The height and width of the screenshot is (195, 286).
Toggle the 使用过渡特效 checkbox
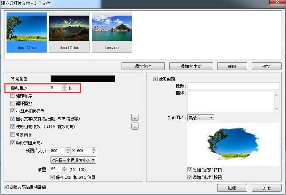pyautogui.click(x=12, y=127)
